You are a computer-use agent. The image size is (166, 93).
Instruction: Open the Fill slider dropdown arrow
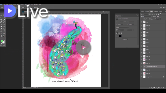160,19
